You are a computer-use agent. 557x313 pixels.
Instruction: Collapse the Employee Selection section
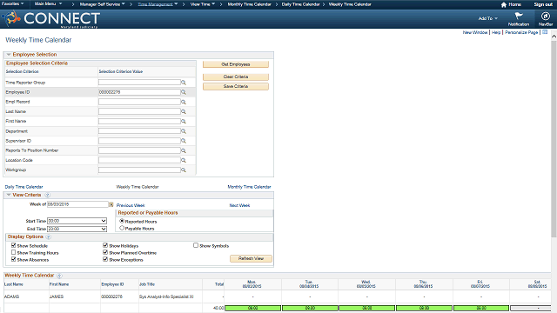tap(9, 55)
